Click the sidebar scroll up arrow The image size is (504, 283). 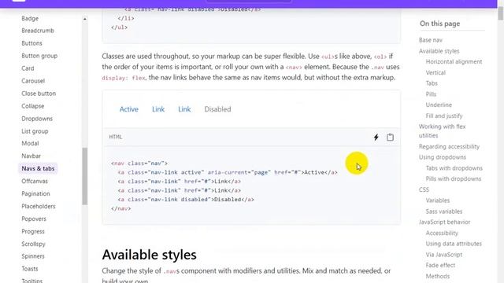coord(85,19)
